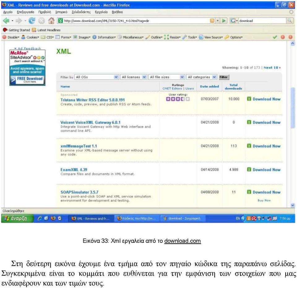Click Download Now for SOAPSimulator

266,192
